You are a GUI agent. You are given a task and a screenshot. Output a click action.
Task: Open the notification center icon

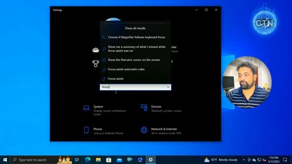pos(285,160)
